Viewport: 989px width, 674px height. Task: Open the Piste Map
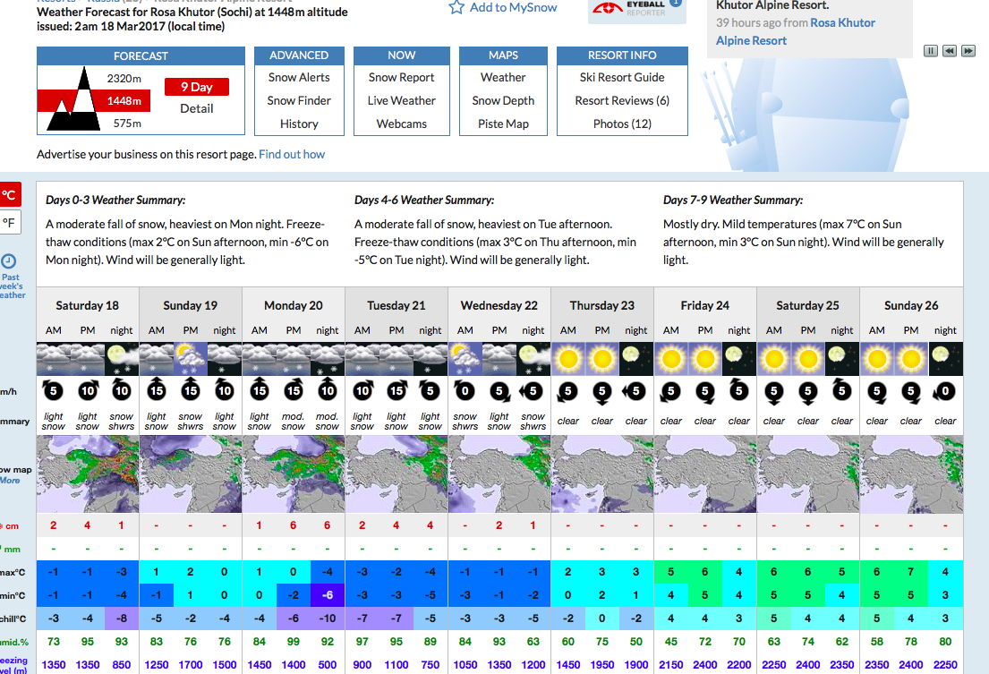click(503, 124)
